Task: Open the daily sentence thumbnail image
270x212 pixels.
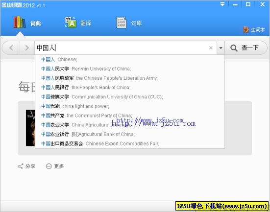Action: tap(30, 128)
